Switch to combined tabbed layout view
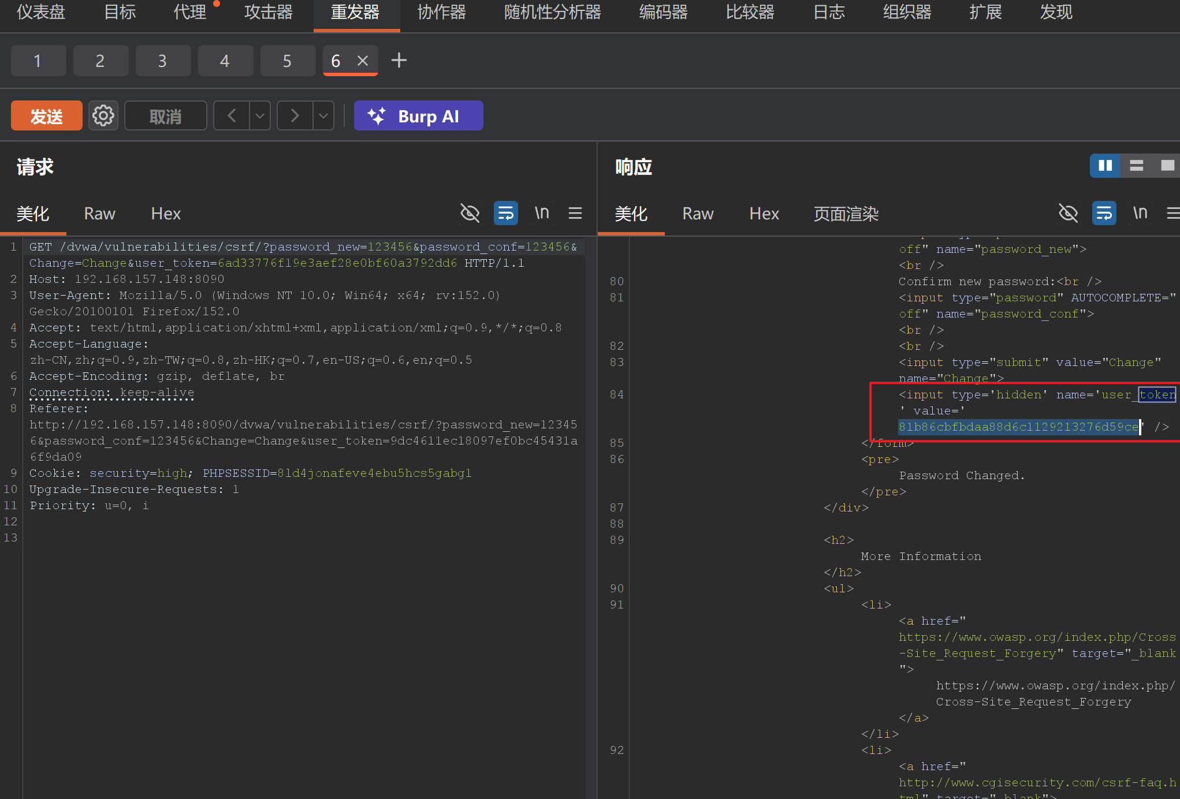Image resolution: width=1180 pixels, height=799 pixels. [1167, 166]
